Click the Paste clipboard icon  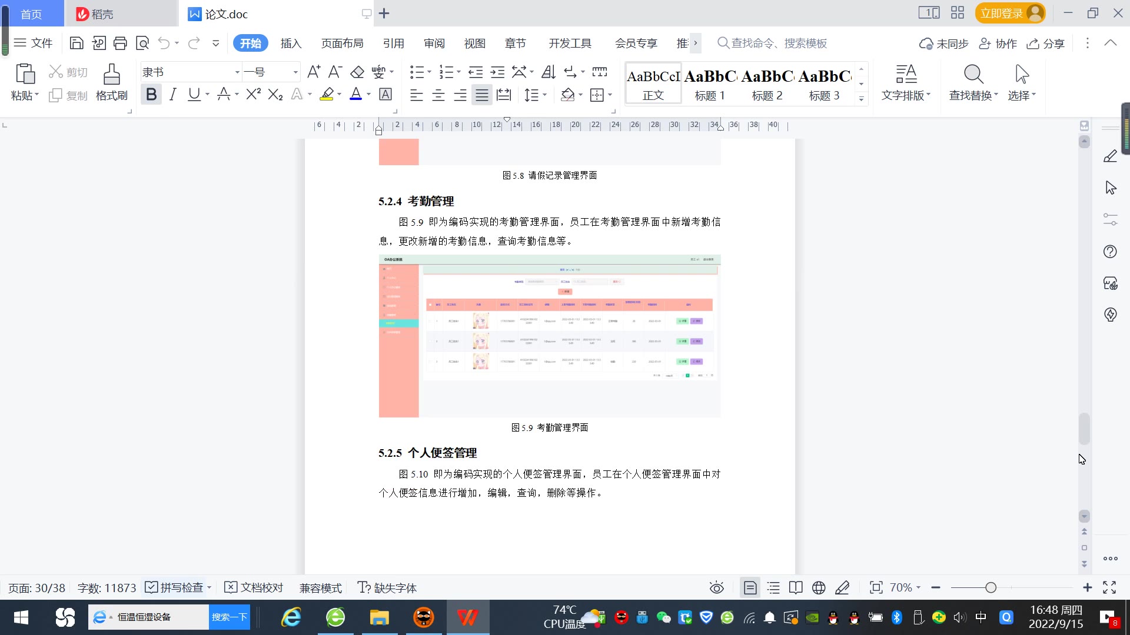pos(25,74)
